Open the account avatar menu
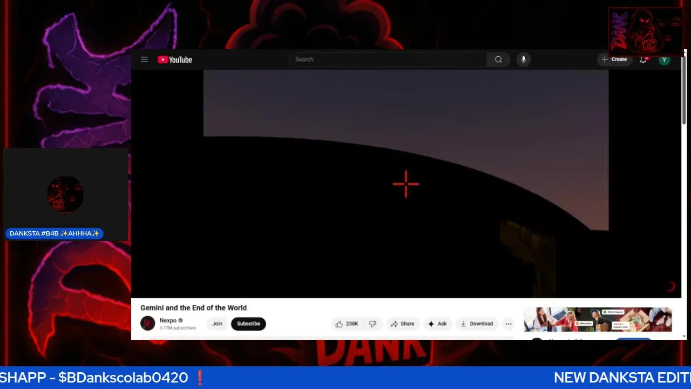The width and height of the screenshot is (691, 389). [x=665, y=59]
